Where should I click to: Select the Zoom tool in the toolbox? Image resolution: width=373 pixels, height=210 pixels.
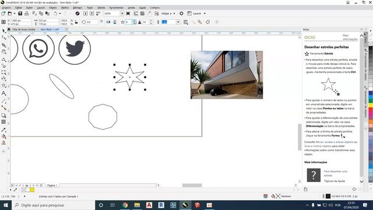4,52
